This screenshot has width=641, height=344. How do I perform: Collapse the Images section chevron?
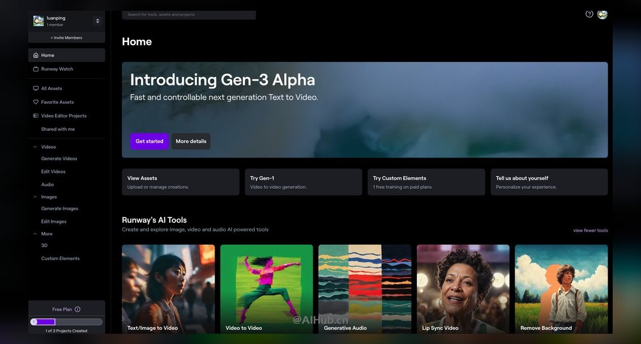[x=35, y=197]
